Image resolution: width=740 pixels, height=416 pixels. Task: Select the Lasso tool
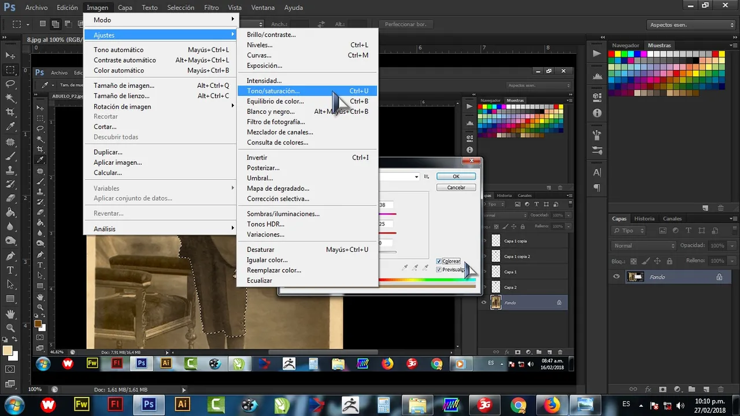pos(10,84)
